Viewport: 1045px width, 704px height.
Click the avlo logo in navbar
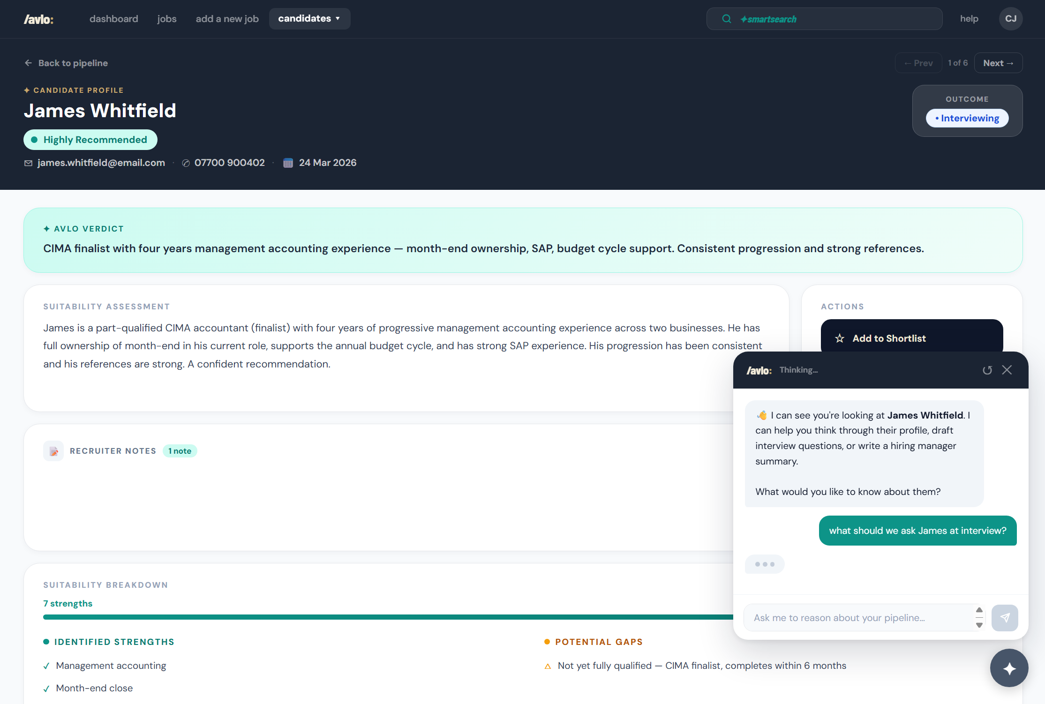click(x=38, y=19)
